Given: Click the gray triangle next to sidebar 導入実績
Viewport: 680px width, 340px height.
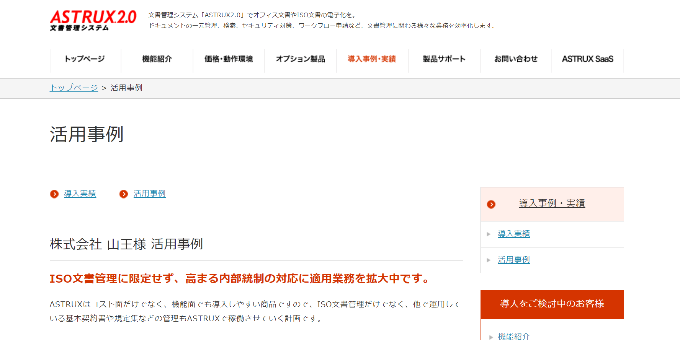Looking at the screenshot, I should coord(489,234).
